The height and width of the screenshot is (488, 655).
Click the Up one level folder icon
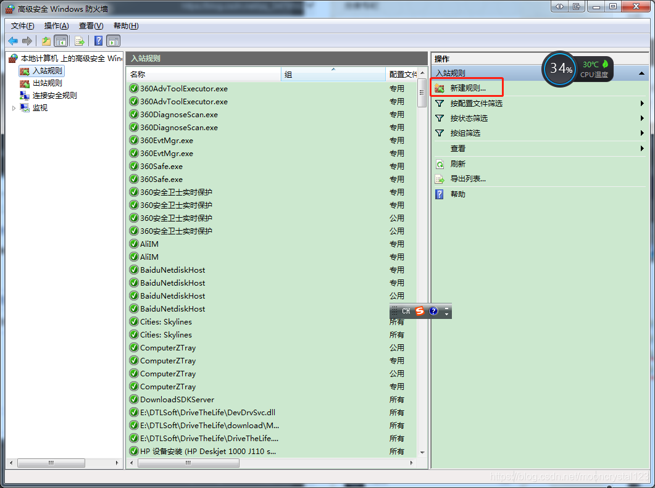click(x=46, y=41)
